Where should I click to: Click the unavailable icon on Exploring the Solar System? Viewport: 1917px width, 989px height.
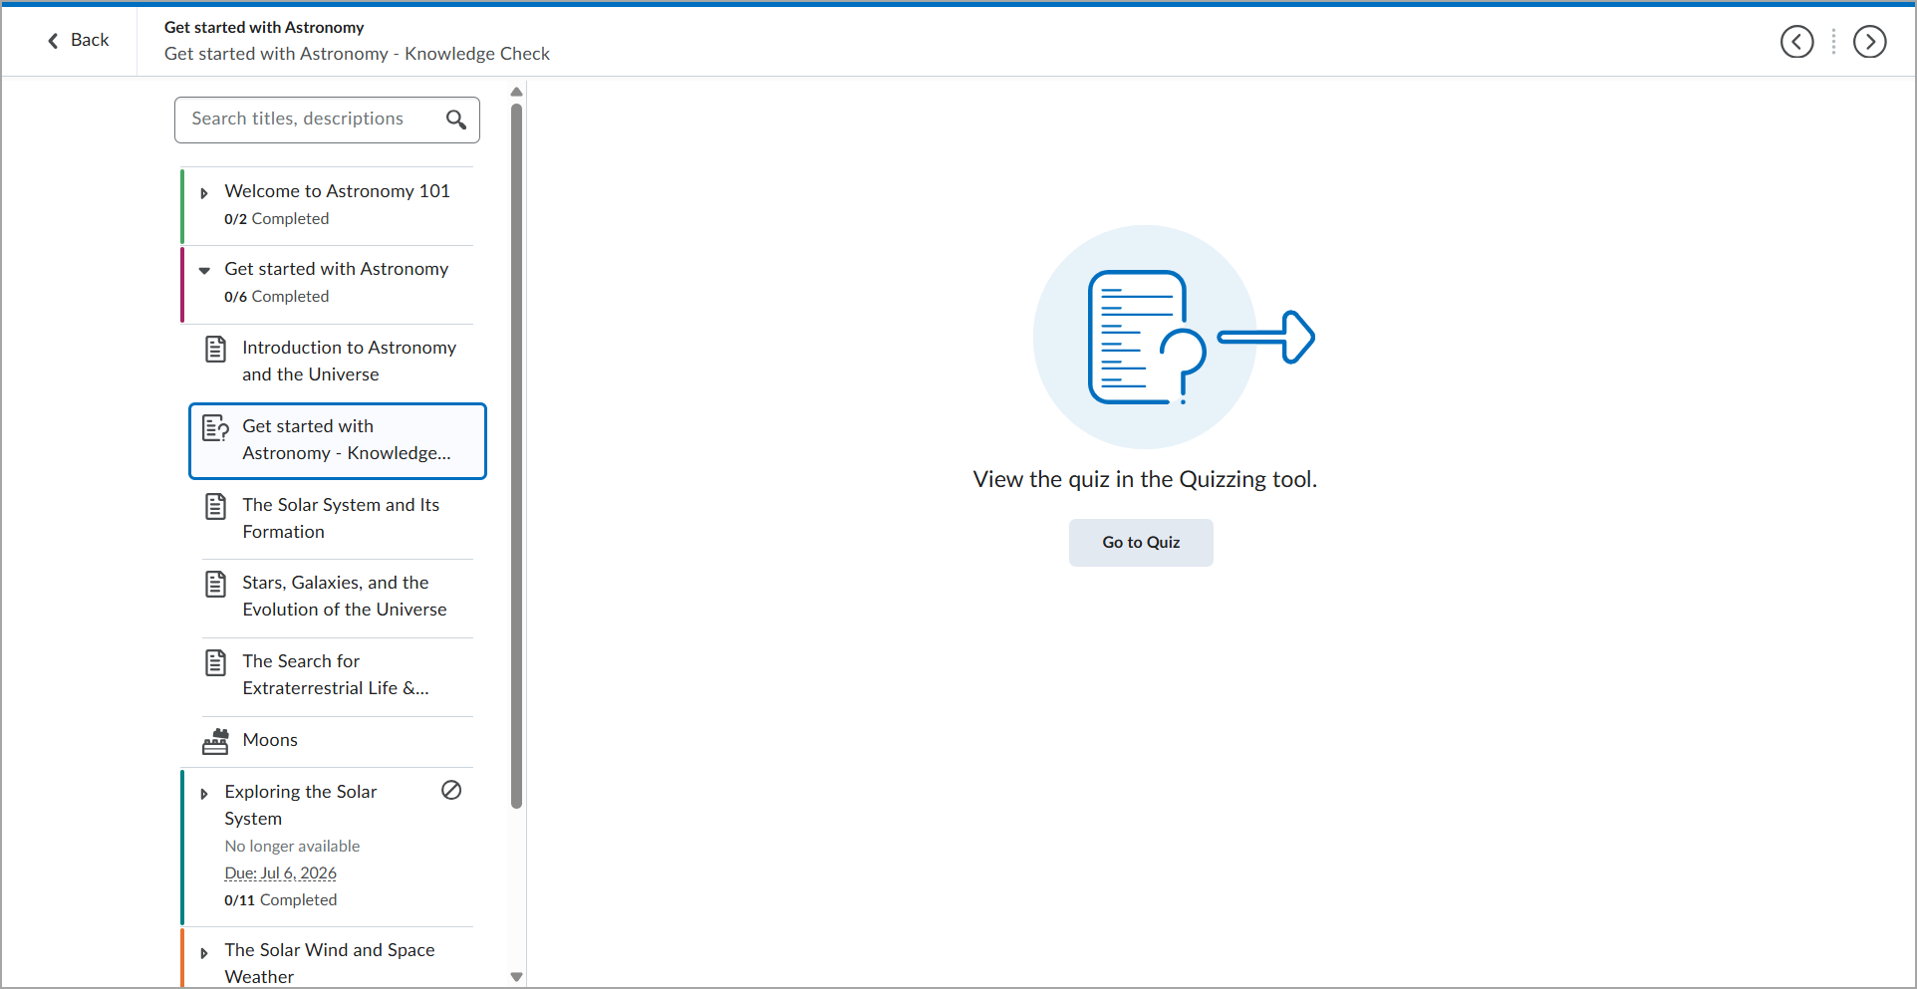click(x=451, y=790)
